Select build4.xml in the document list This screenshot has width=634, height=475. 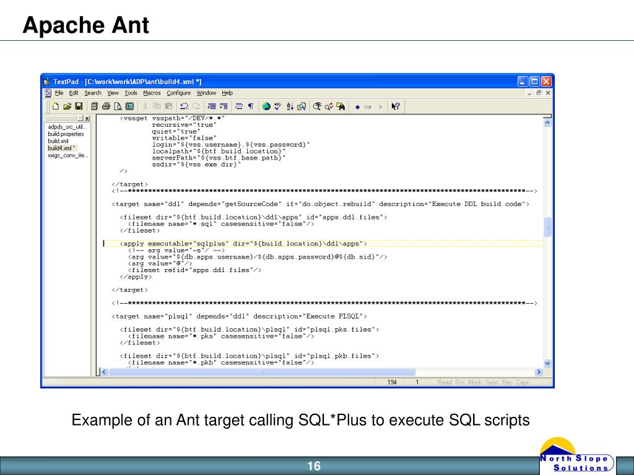62,148
